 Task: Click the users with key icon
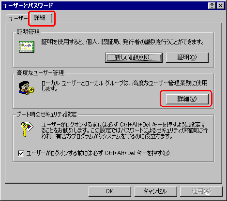pos(27,88)
